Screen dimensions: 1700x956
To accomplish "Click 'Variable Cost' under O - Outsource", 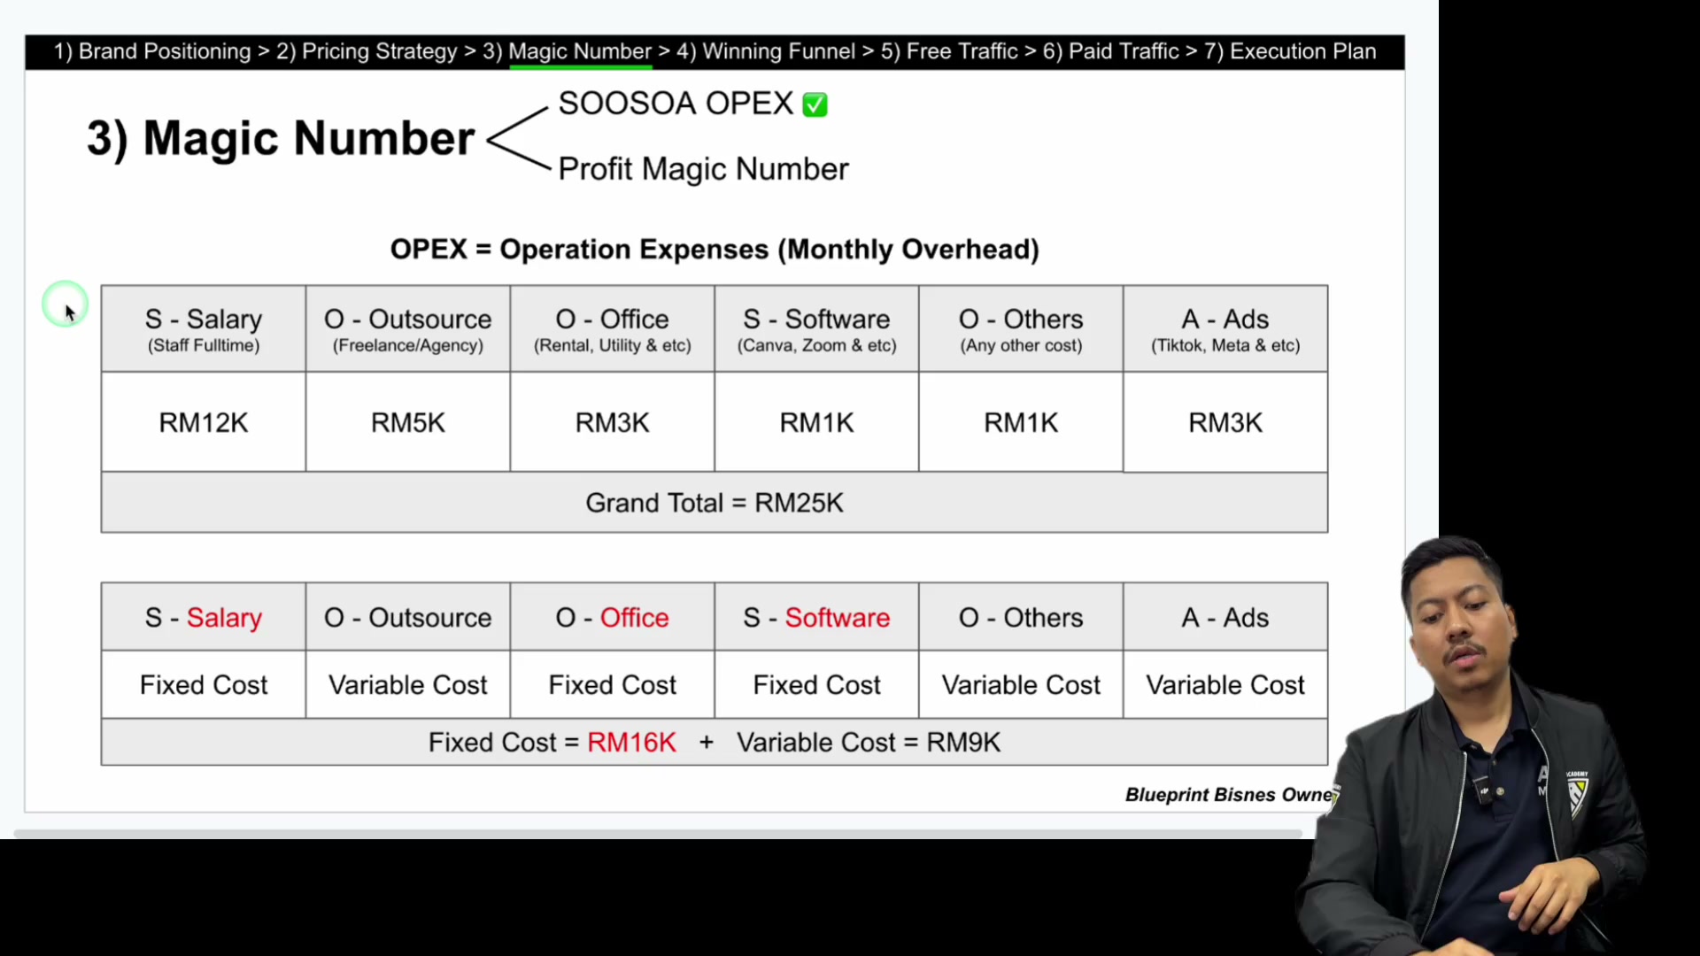I will pyautogui.click(x=408, y=685).
